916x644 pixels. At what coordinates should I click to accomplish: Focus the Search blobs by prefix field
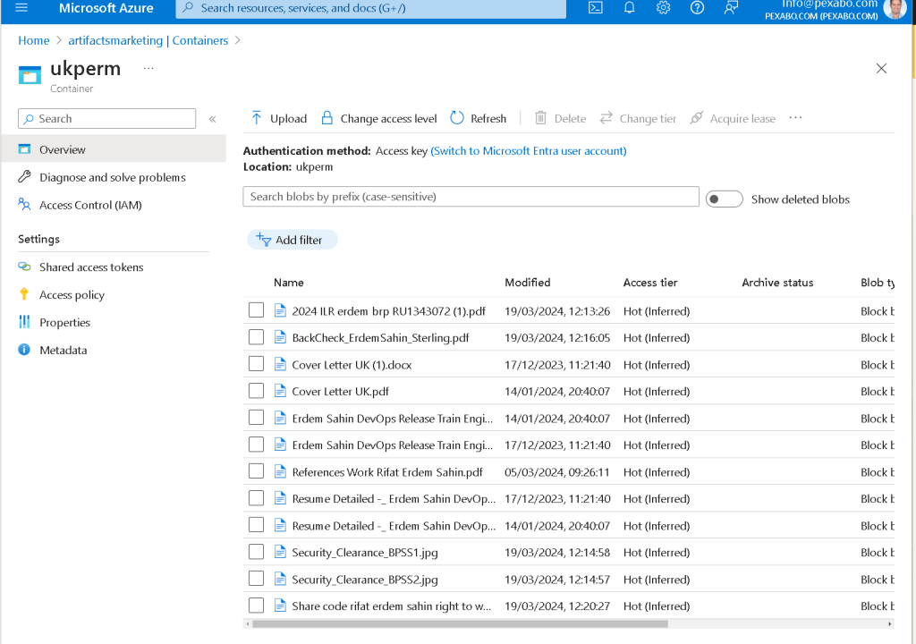[x=471, y=197]
